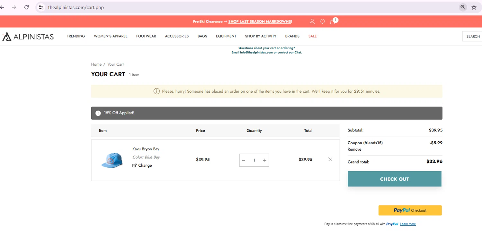This screenshot has width=482, height=243.
Task: Click the zoom magnifier icon in address bar
Action: coord(463,7)
